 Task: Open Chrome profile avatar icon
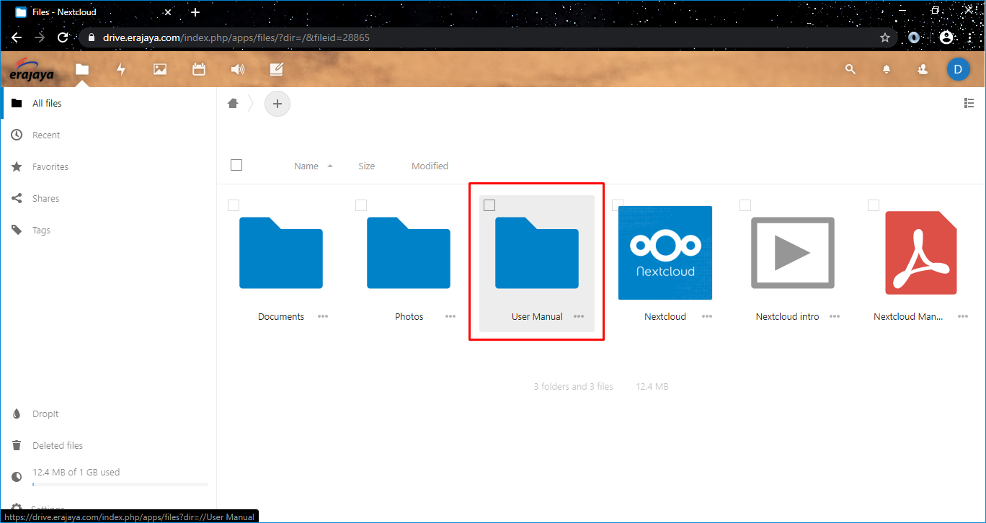[946, 37]
